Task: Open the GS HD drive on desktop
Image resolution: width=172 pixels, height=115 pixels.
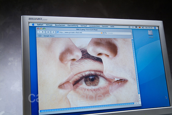Action: click(151, 34)
